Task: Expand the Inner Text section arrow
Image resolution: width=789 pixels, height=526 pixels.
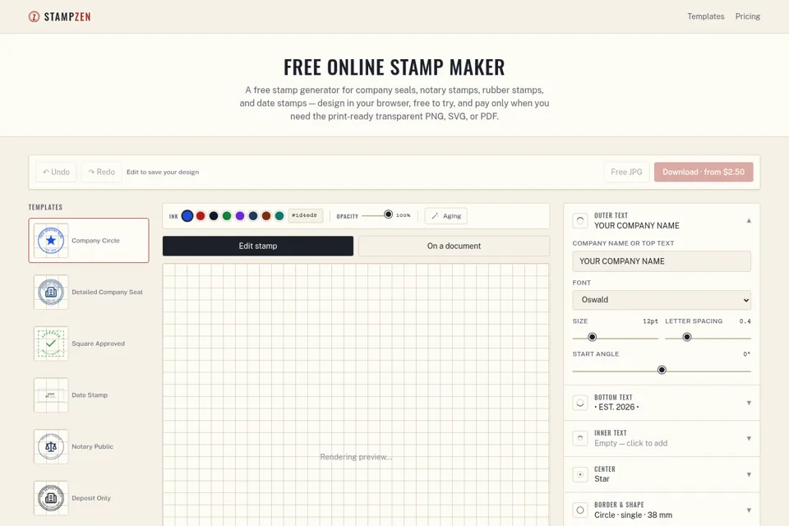Action: pos(749,438)
